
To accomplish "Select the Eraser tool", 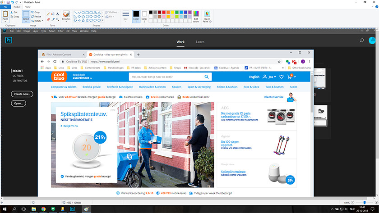I will 48,19.
